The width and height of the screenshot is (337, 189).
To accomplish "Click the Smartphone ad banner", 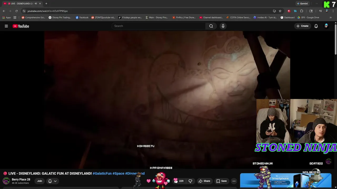I will 286,180.
